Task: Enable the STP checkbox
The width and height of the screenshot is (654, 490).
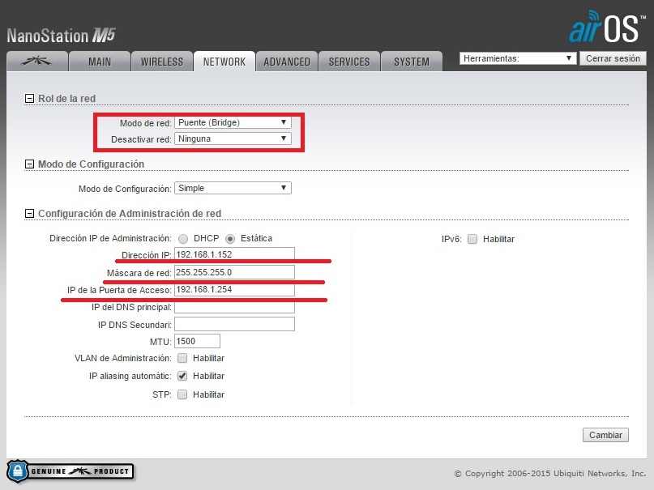Action: tap(182, 394)
